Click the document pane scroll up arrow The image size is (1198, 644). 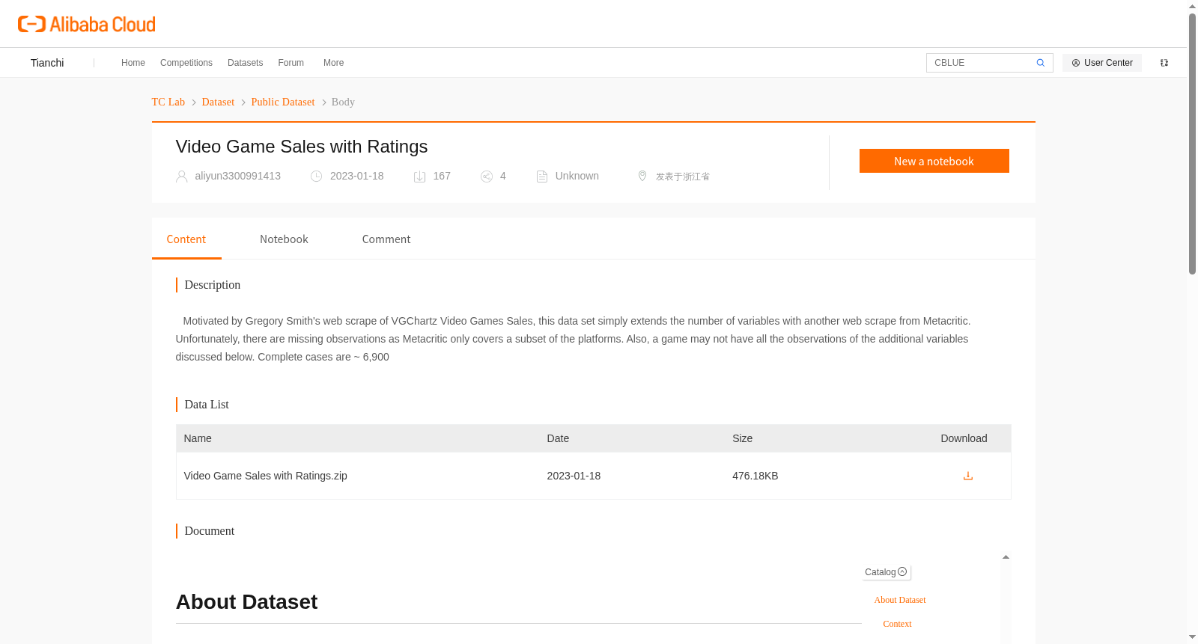(1006, 557)
